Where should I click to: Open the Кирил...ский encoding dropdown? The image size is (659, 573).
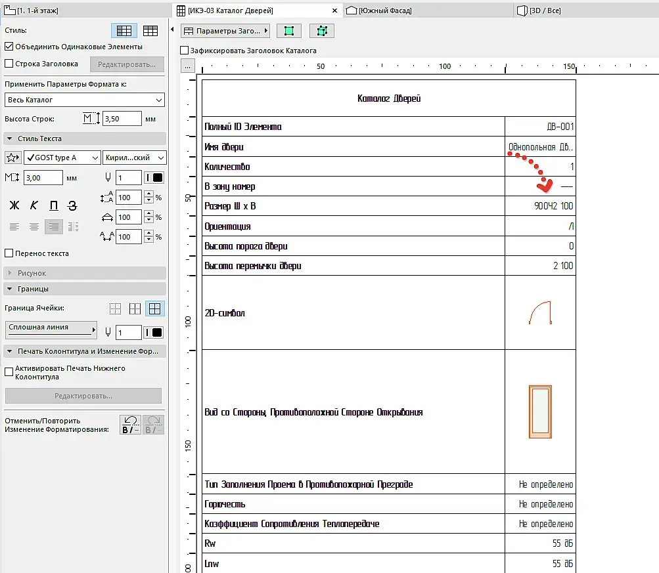(135, 158)
